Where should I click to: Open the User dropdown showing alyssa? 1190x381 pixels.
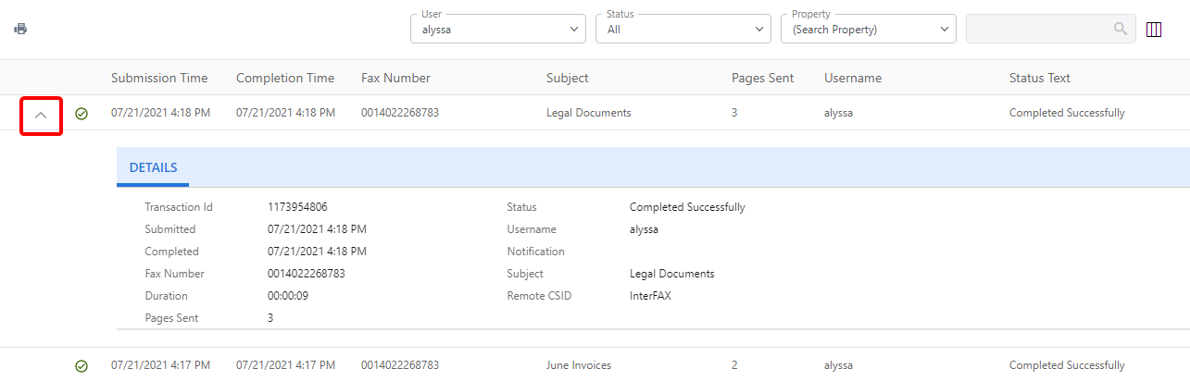(497, 30)
